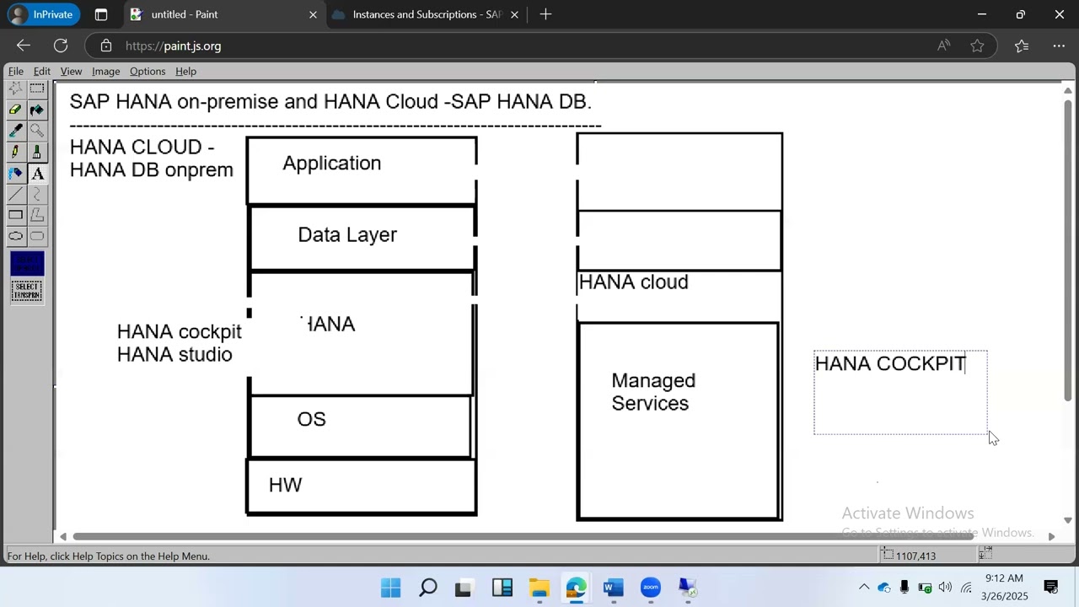Open the Options menu

(148, 72)
